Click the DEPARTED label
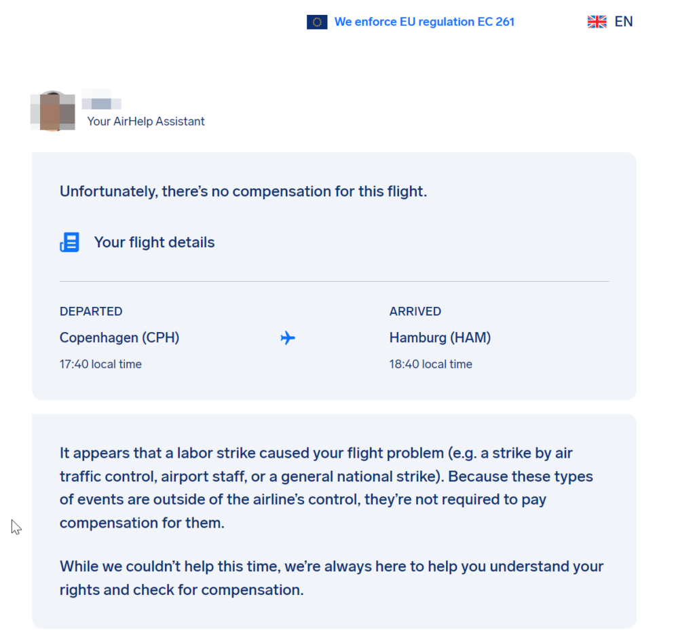Image resolution: width=695 pixels, height=639 pixels. (91, 311)
